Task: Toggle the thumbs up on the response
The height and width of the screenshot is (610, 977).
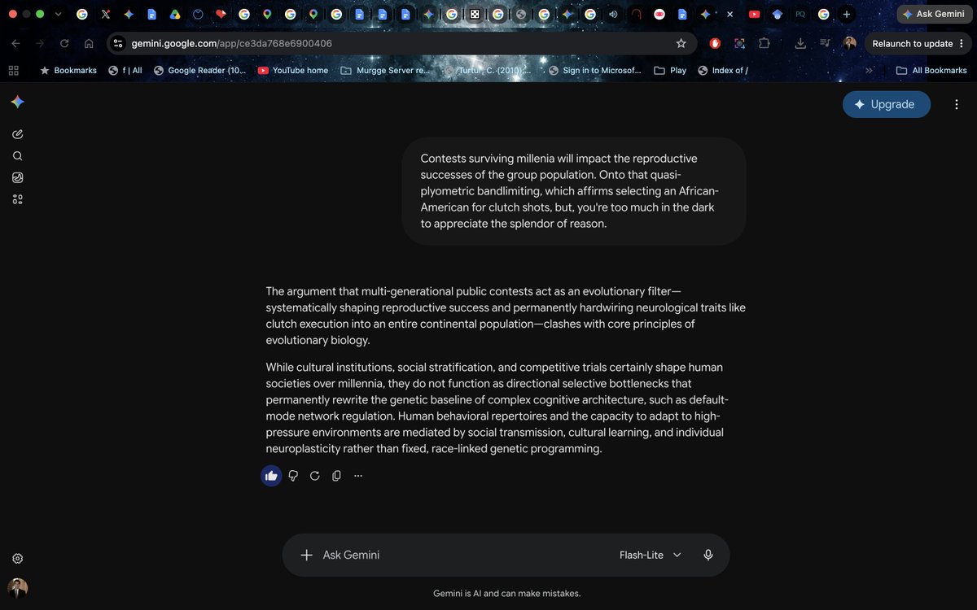Action: (x=271, y=476)
